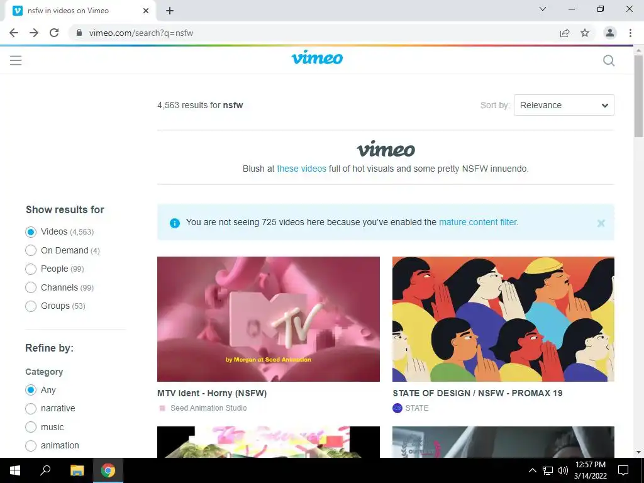Open the hamburger menu icon
This screenshot has width=644, height=483.
point(16,60)
